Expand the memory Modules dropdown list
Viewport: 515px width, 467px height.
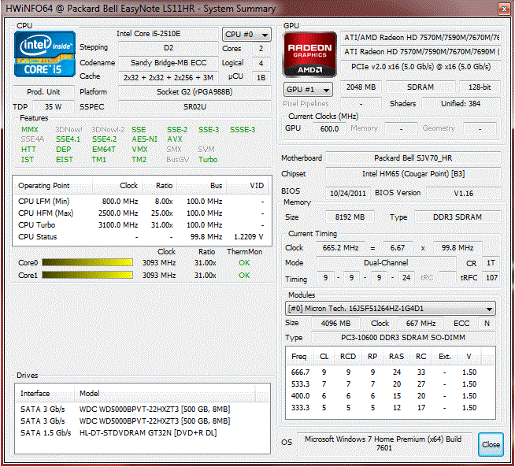click(391, 309)
